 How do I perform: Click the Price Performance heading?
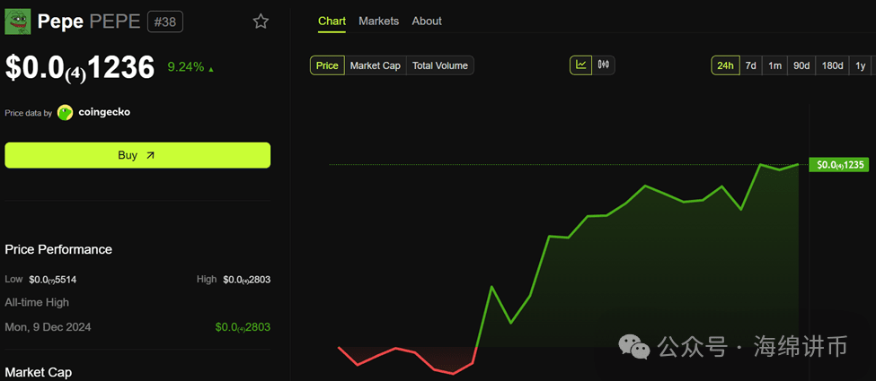click(58, 249)
